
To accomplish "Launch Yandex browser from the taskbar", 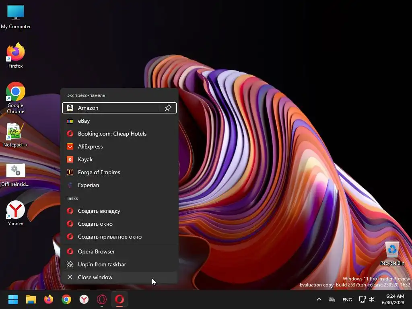I will click(x=84, y=299).
